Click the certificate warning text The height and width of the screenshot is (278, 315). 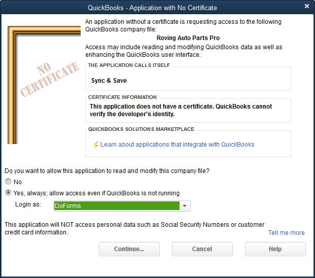(181, 110)
